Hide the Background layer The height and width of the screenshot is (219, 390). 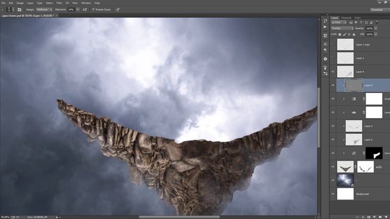tap(333, 194)
